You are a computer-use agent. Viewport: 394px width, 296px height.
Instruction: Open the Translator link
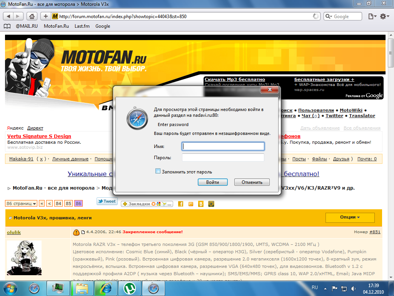tap(362, 116)
